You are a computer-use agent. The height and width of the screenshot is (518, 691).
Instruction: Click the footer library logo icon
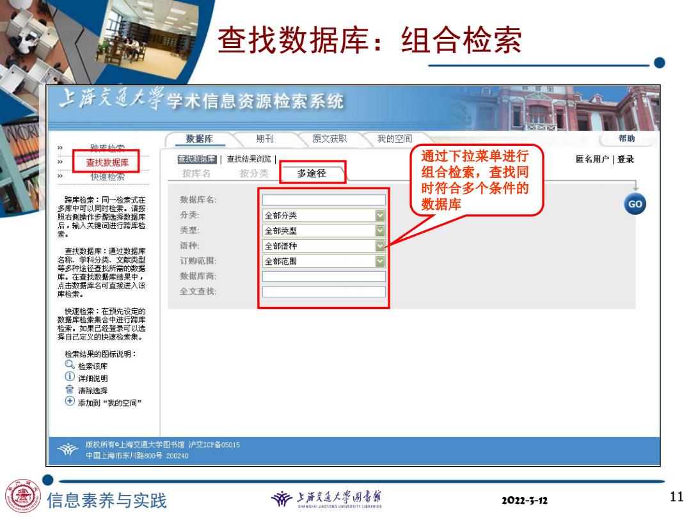click(68, 450)
